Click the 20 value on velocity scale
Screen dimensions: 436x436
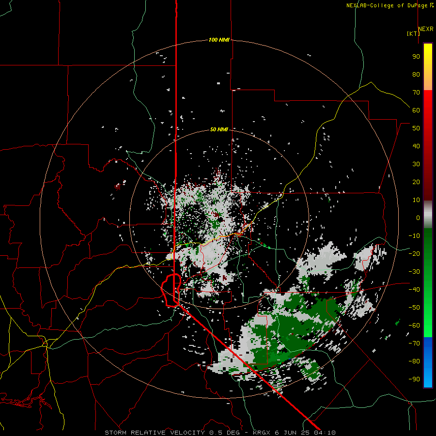(x=416, y=182)
